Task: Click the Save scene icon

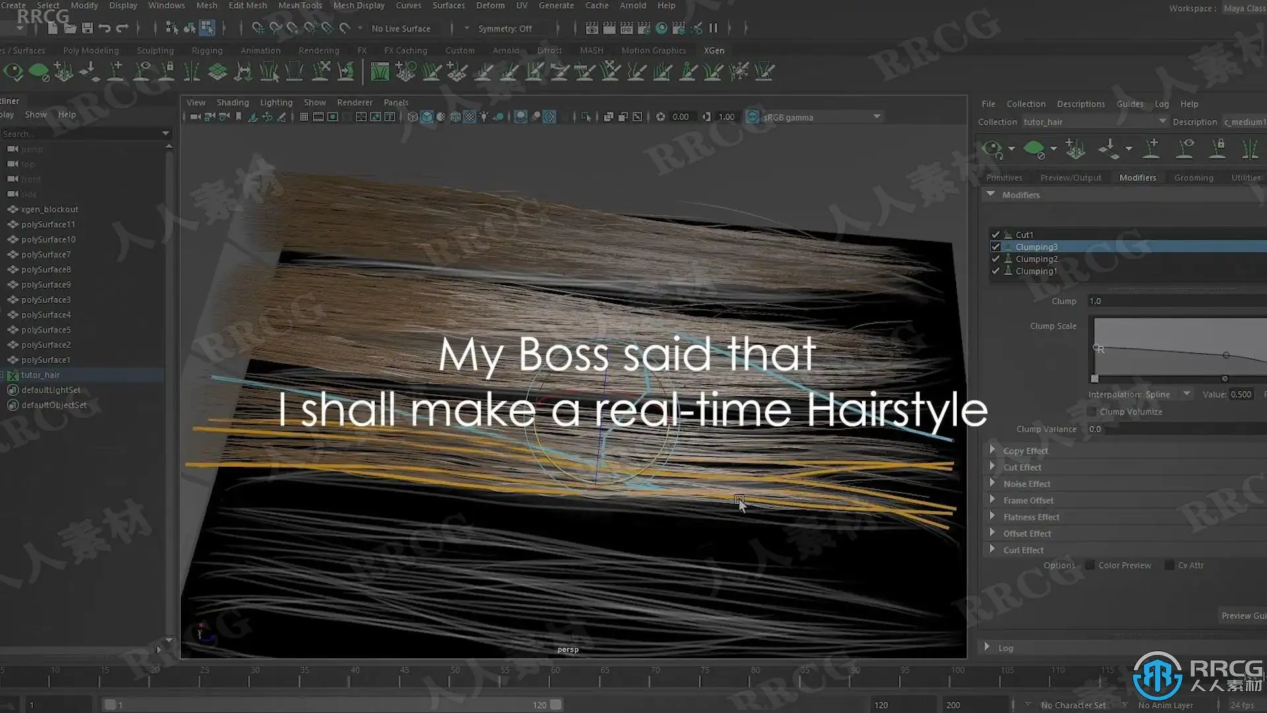Action: click(x=87, y=28)
